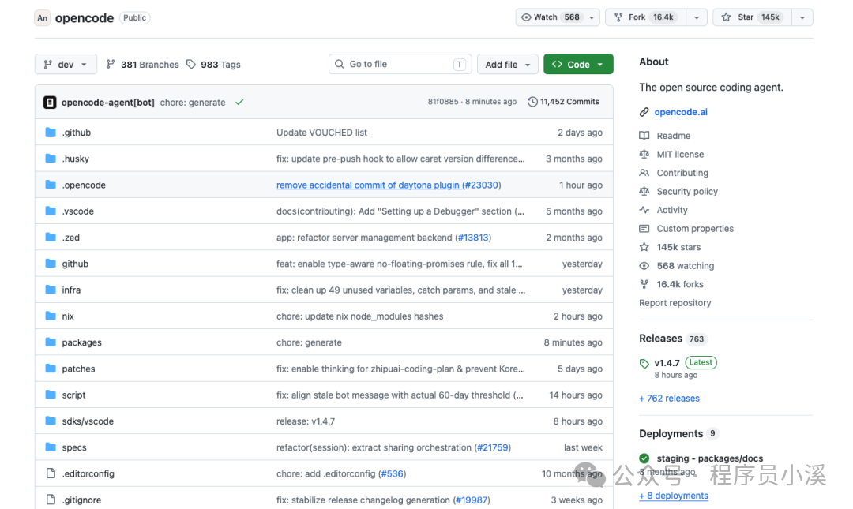This screenshot has width=853, height=509.
Task: Open the + 762 releases link
Action: (669, 398)
